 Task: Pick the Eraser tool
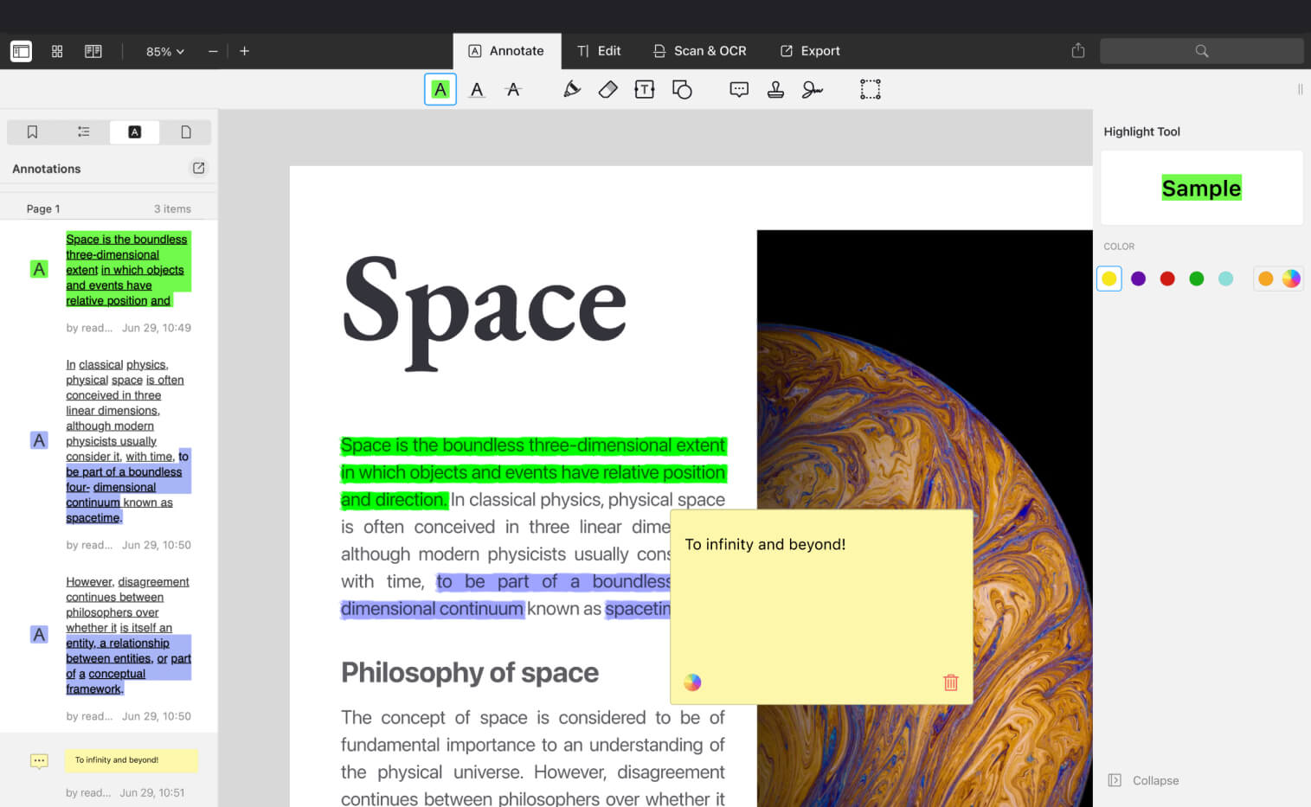[x=607, y=89]
